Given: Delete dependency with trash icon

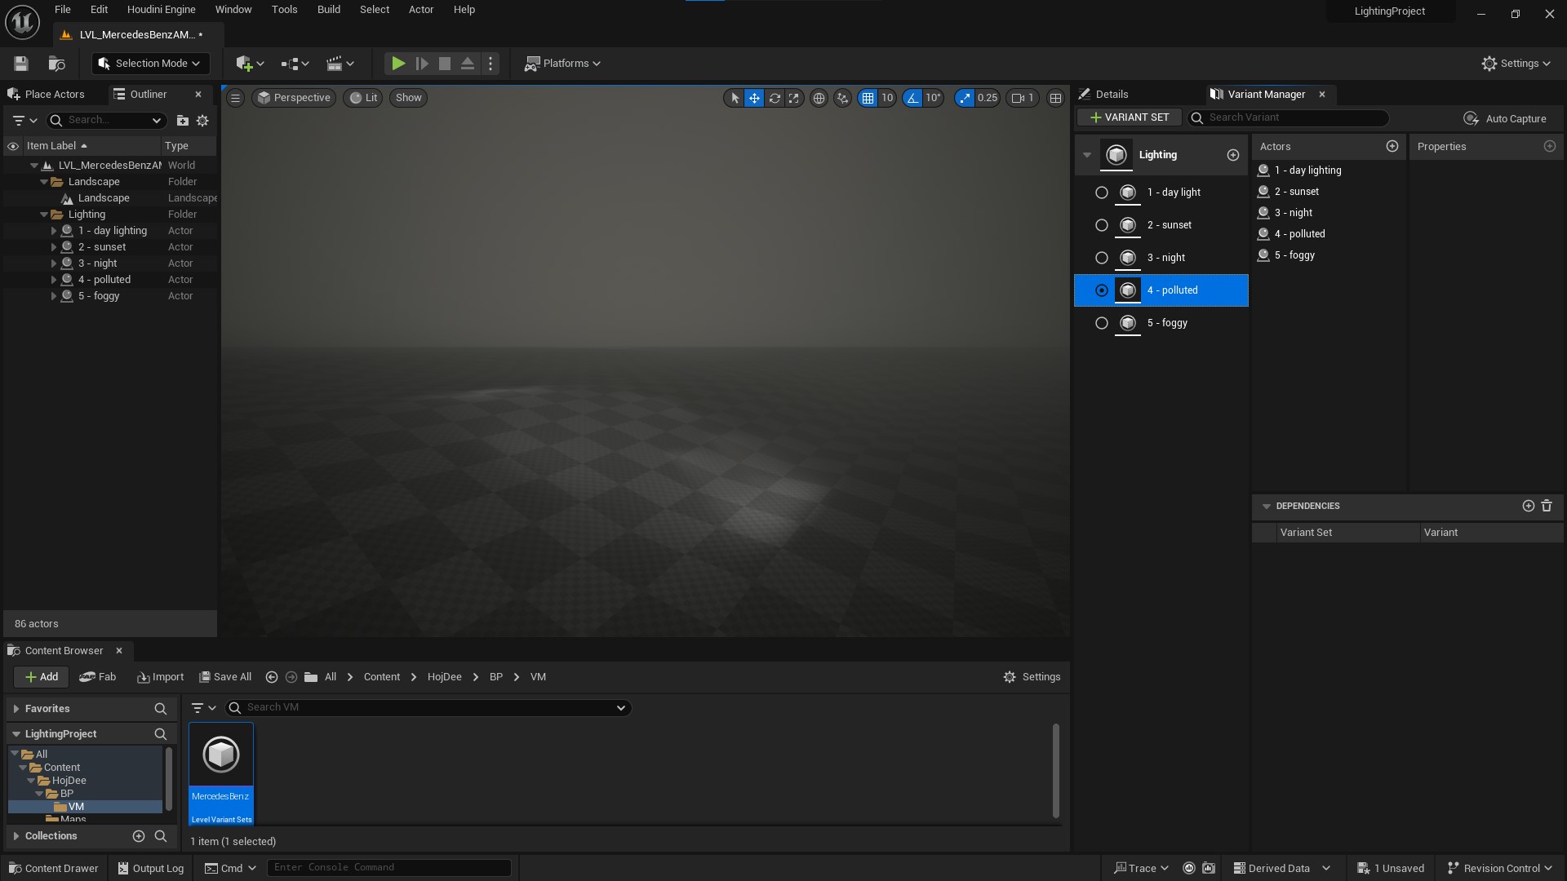Looking at the screenshot, I should (1547, 506).
